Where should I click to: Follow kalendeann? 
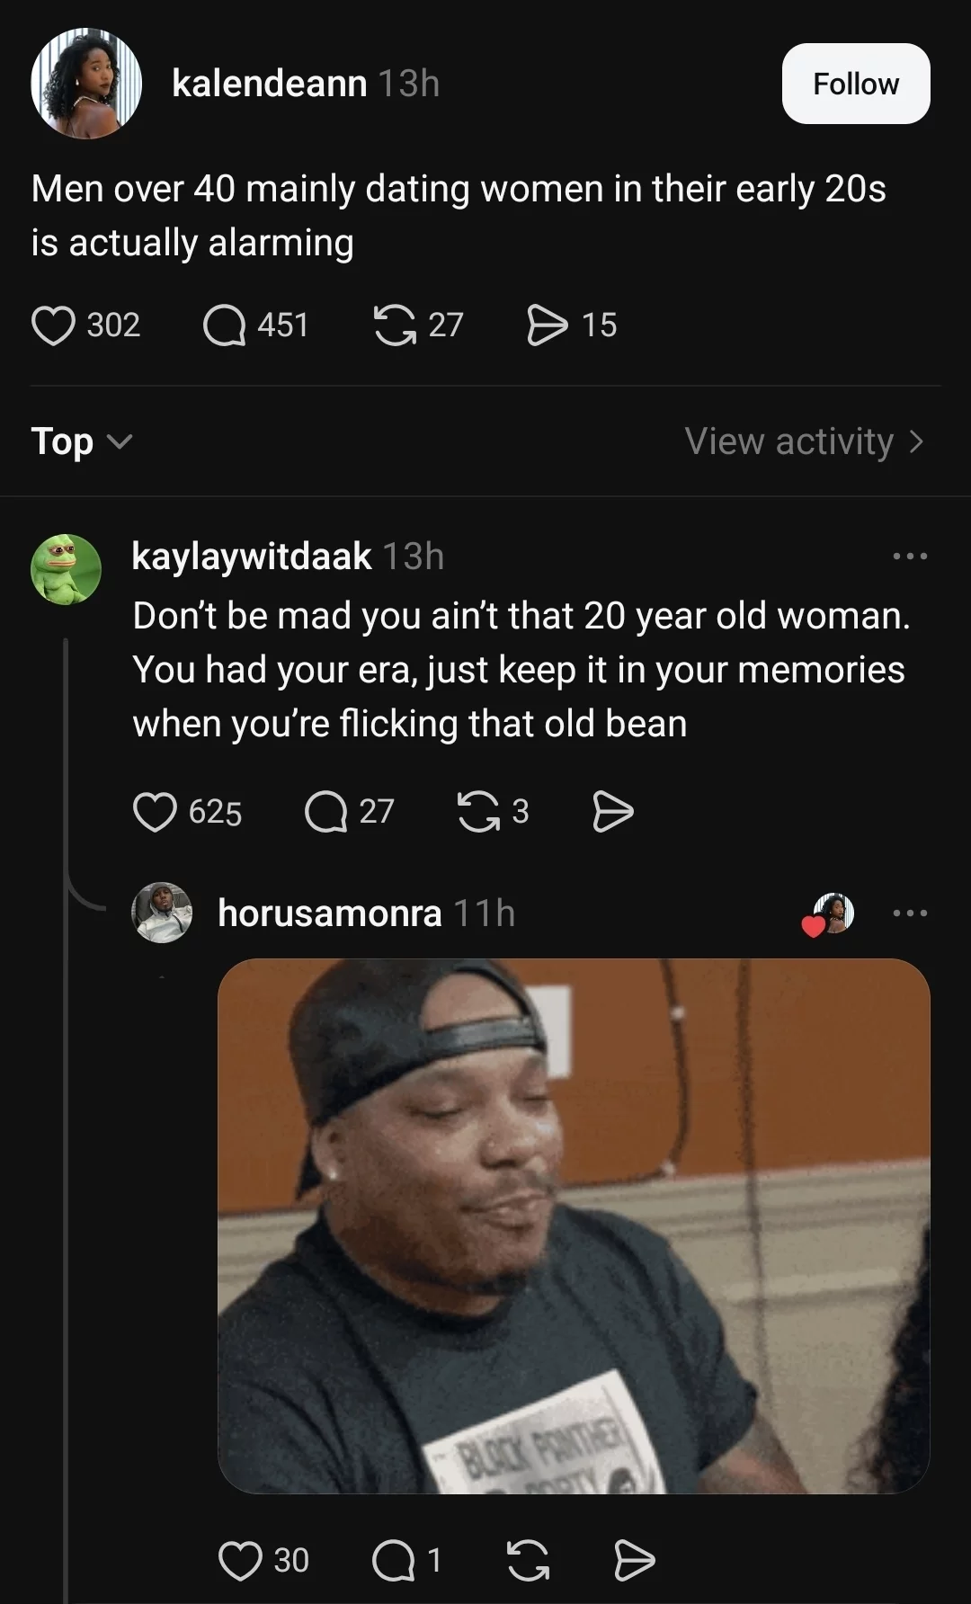click(x=856, y=84)
